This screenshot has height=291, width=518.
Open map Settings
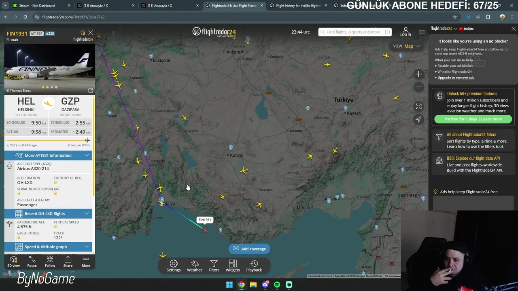(x=174, y=266)
